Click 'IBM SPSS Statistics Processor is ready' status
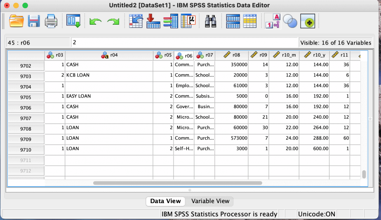The image size is (381, 220). click(219, 214)
